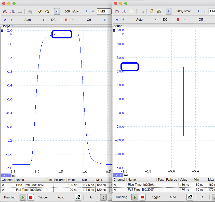Image resolution: width=215 pixels, height=202 pixels.
Task: Open DC coupling selector in right window
Action: 165,19
